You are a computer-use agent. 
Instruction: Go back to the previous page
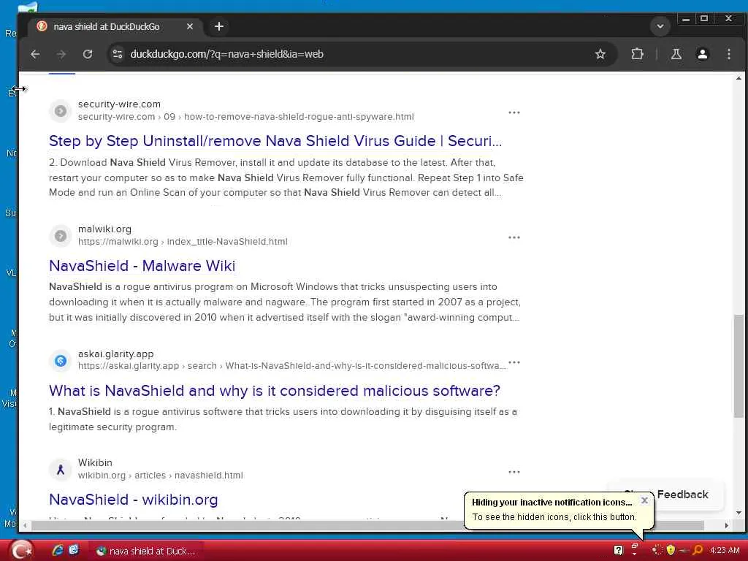pos(35,54)
